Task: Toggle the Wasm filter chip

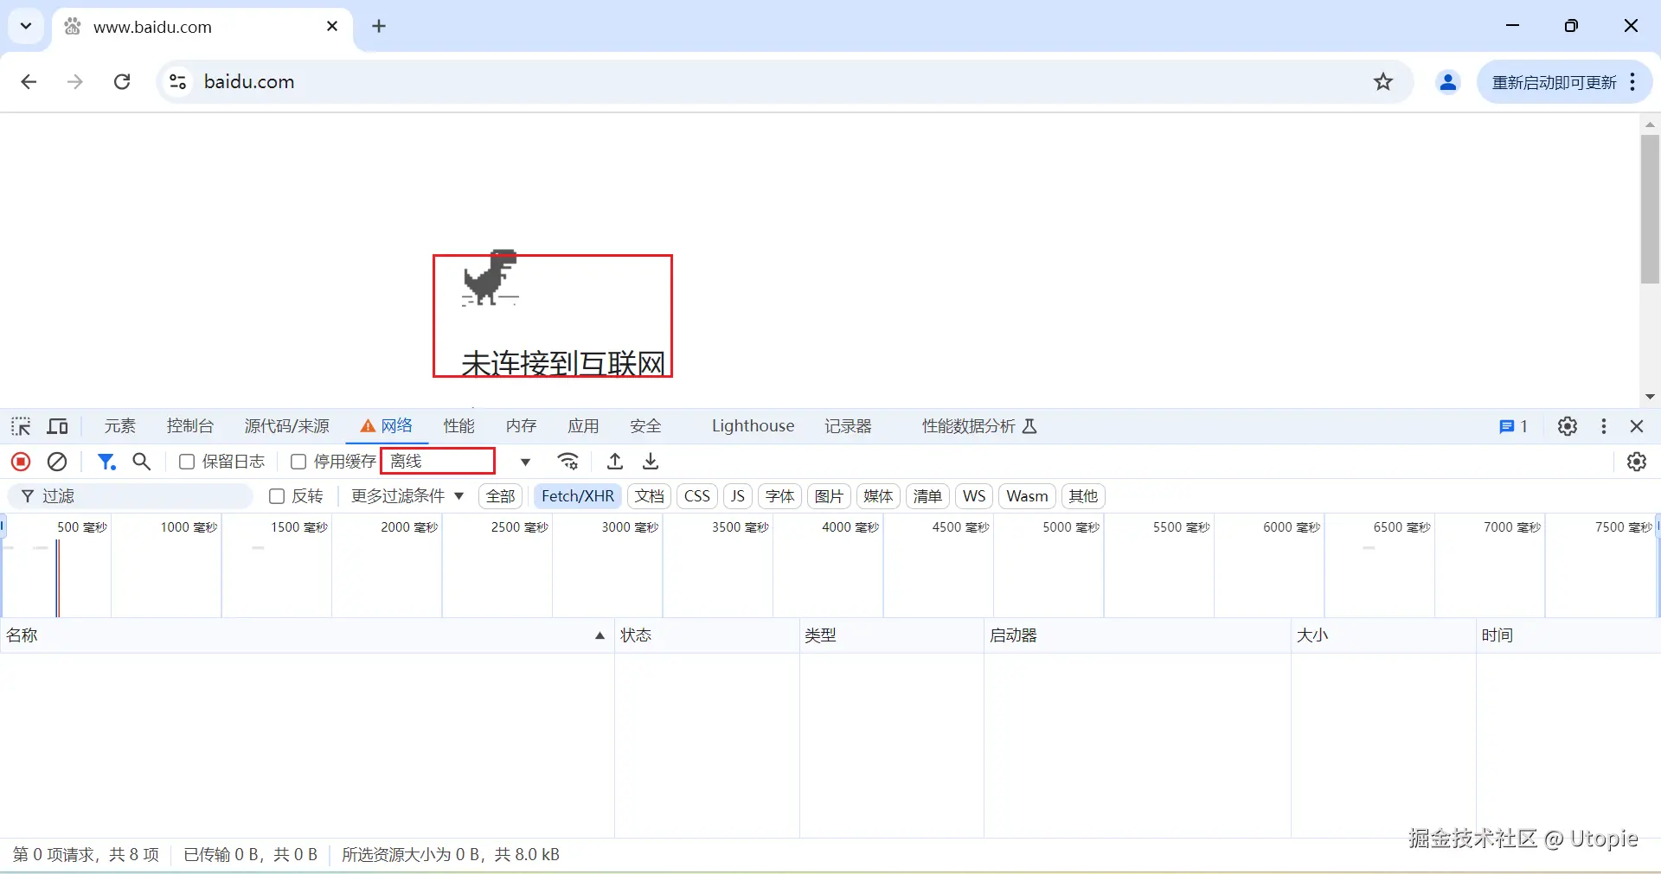Action: coord(1027,496)
